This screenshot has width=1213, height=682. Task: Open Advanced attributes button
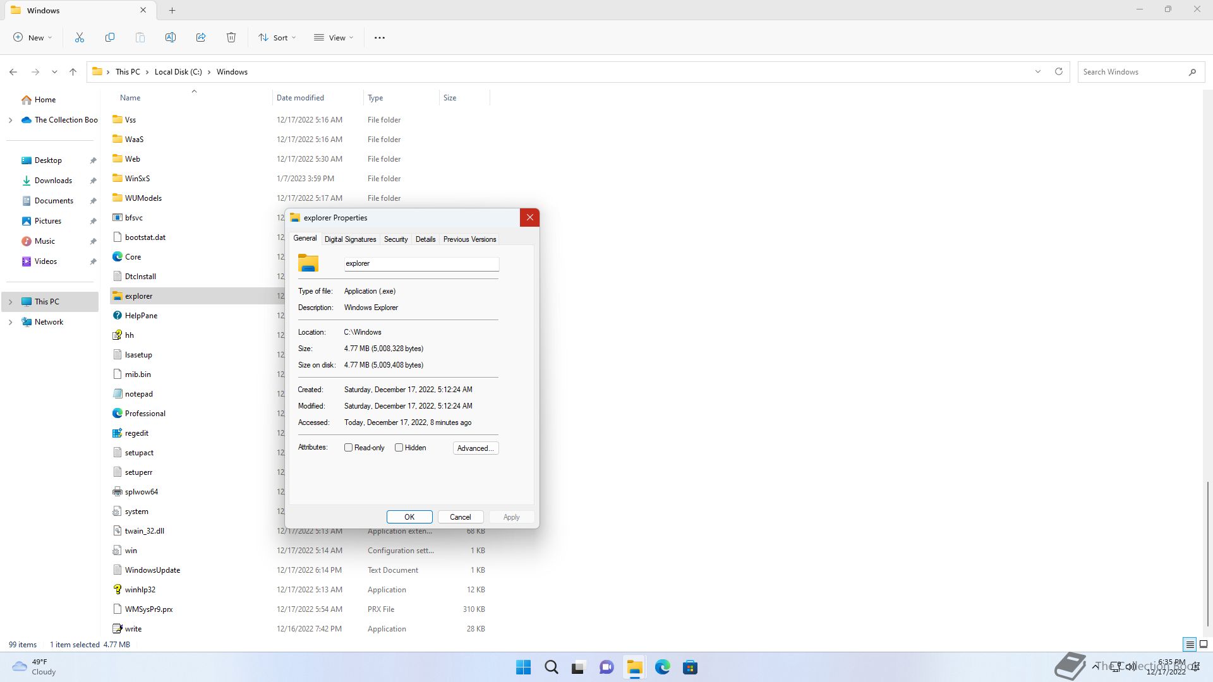tap(476, 448)
